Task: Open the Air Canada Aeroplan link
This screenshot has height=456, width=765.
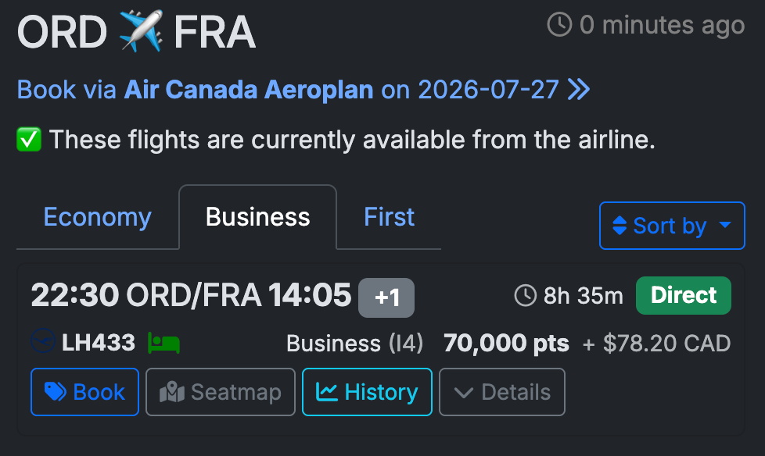Action: [248, 90]
